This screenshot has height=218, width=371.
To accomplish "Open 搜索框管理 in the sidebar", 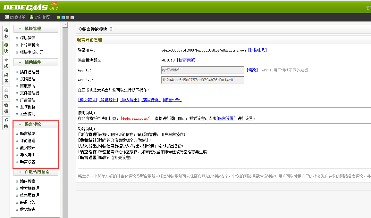I will click(x=30, y=188).
